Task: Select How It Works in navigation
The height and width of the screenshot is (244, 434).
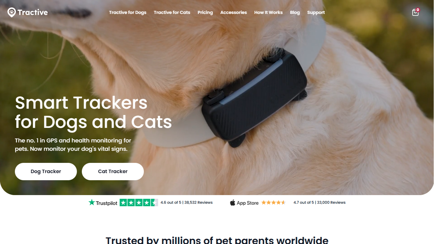Action: (268, 12)
